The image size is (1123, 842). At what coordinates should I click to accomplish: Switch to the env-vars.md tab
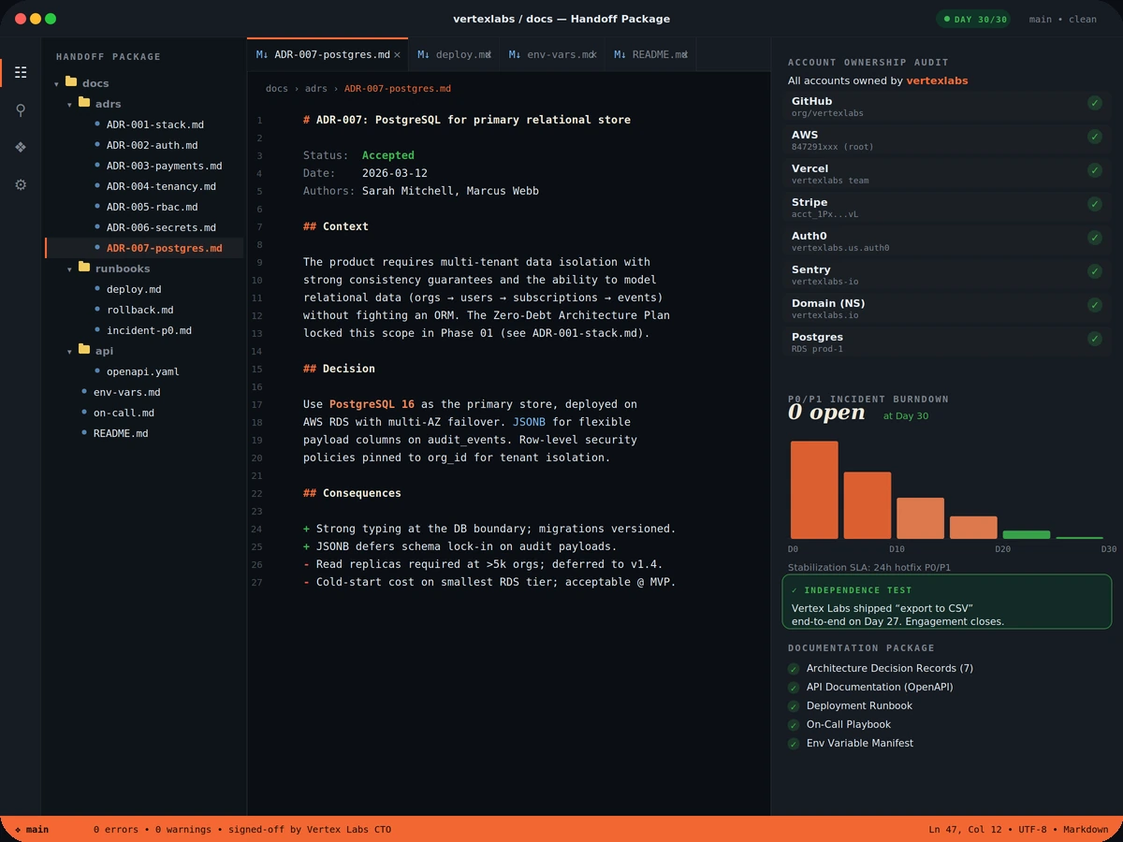point(552,54)
